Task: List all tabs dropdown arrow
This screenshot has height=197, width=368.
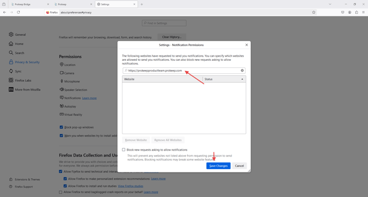Action: (330, 4)
